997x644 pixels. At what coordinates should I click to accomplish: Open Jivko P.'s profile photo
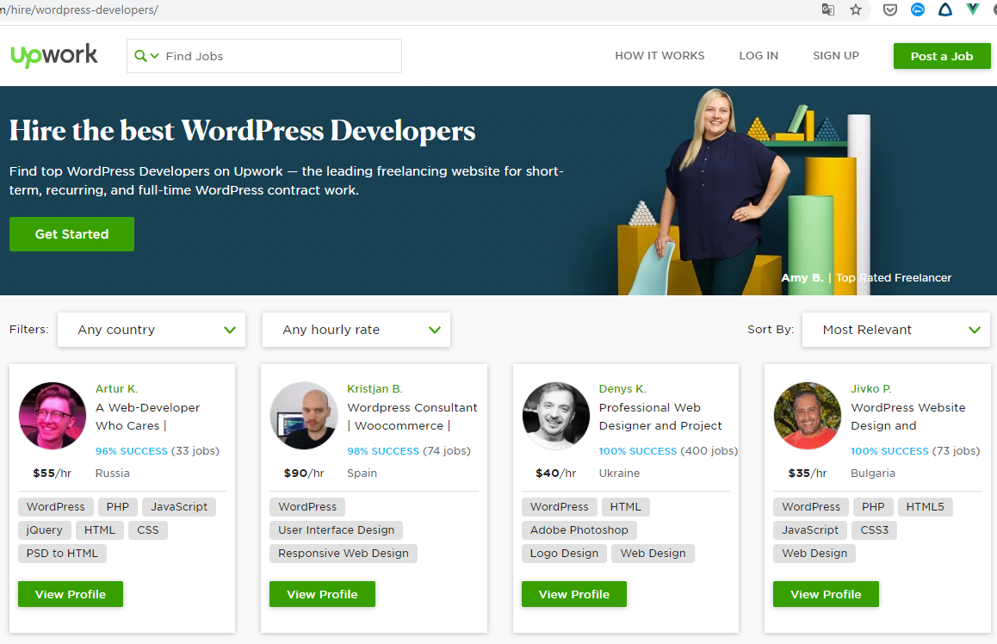[808, 416]
